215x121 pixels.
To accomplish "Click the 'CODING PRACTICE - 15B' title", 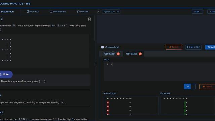I will [x=15, y=4].
